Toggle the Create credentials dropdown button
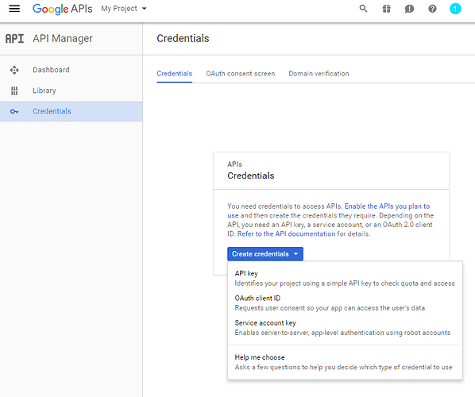Image resolution: width=475 pixels, height=397 pixels. coord(265,254)
